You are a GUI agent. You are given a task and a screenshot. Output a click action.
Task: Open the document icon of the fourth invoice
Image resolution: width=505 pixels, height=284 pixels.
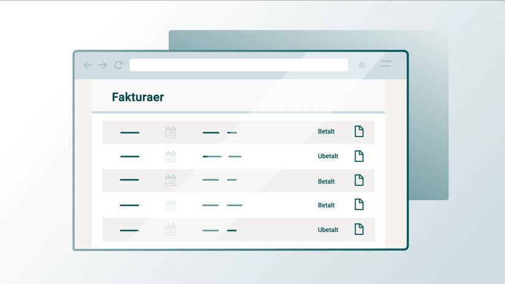click(x=359, y=204)
